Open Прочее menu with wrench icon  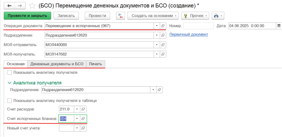click(195, 16)
